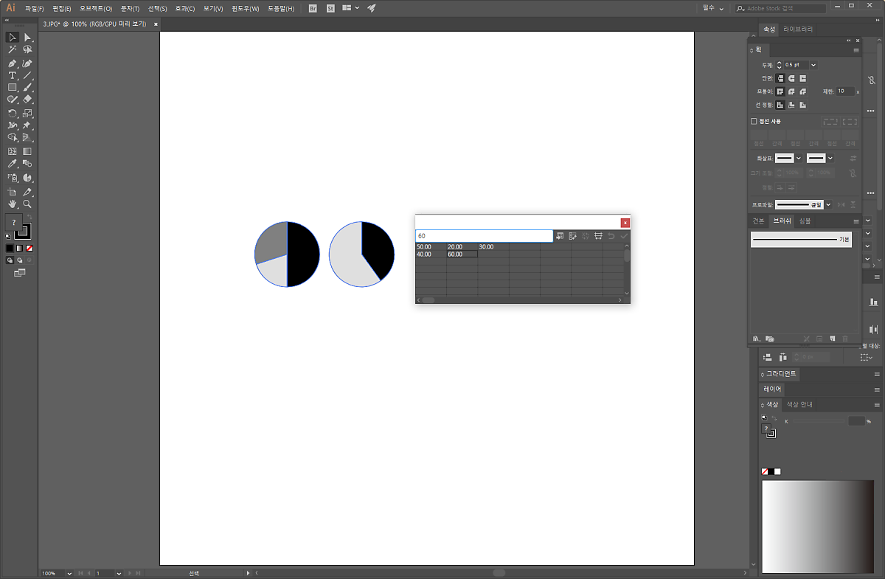Open the zoom level dropdown at bottom left
This screenshot has height=579, width=885.
click(x=69, y=573)
